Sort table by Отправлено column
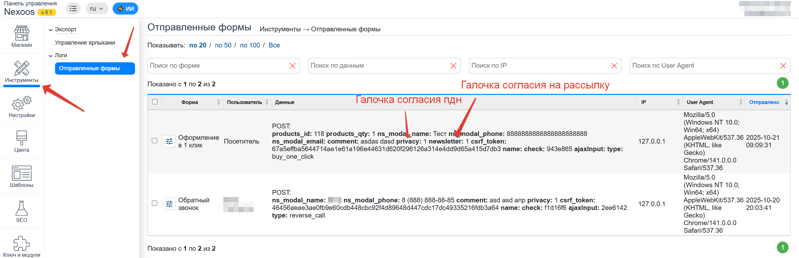Screen dimensions: 799x258 764,102
